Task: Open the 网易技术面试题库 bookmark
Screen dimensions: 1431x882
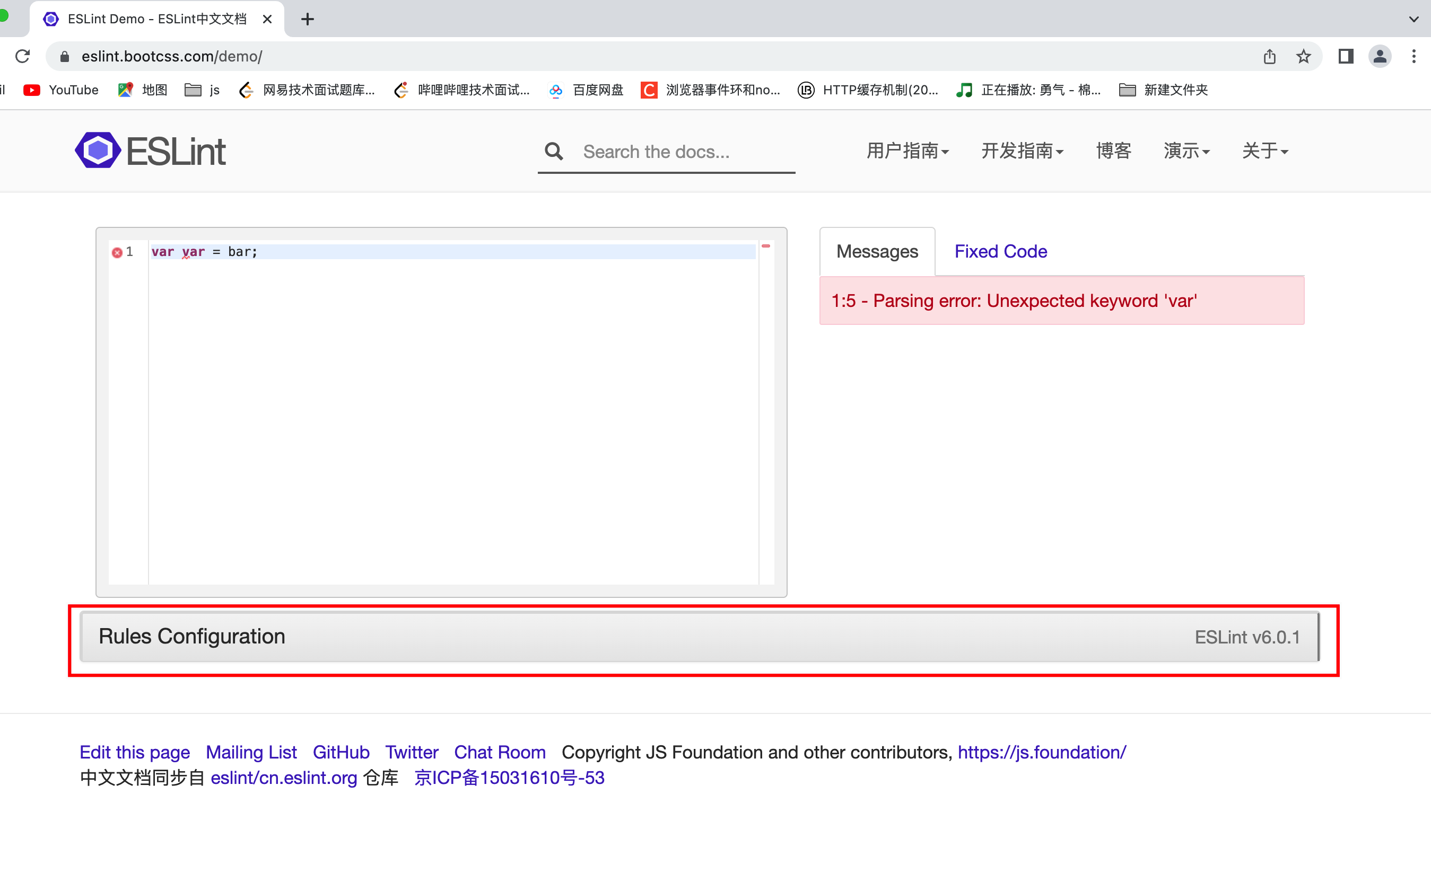Action: [x=307, y=90]
